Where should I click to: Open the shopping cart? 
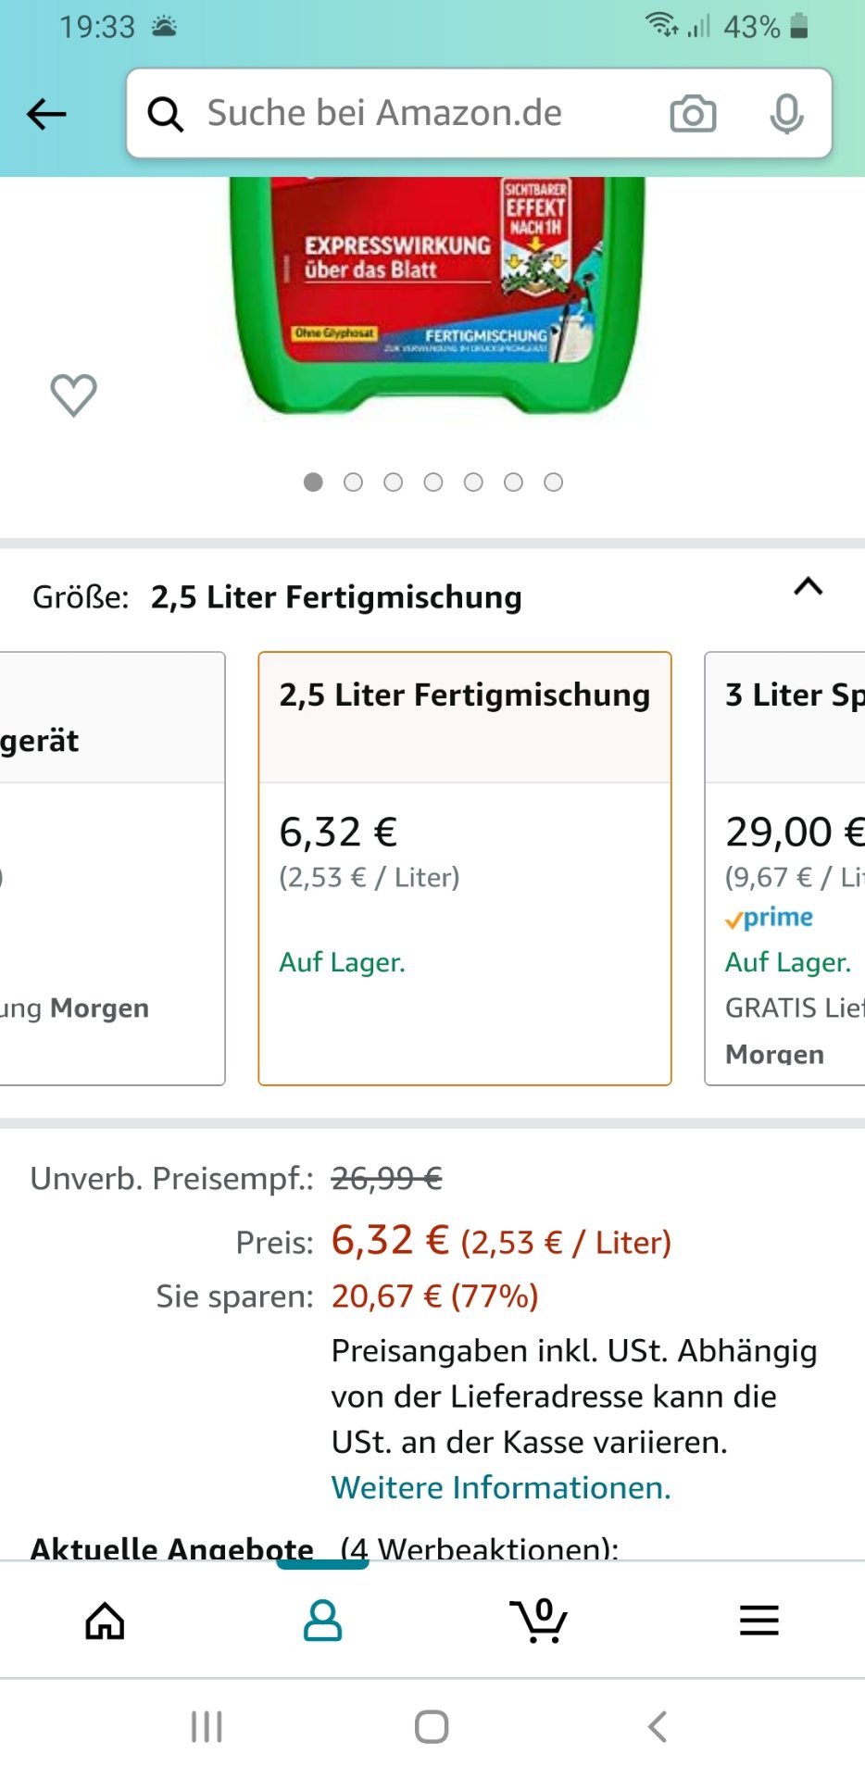tap(538, 1621)
